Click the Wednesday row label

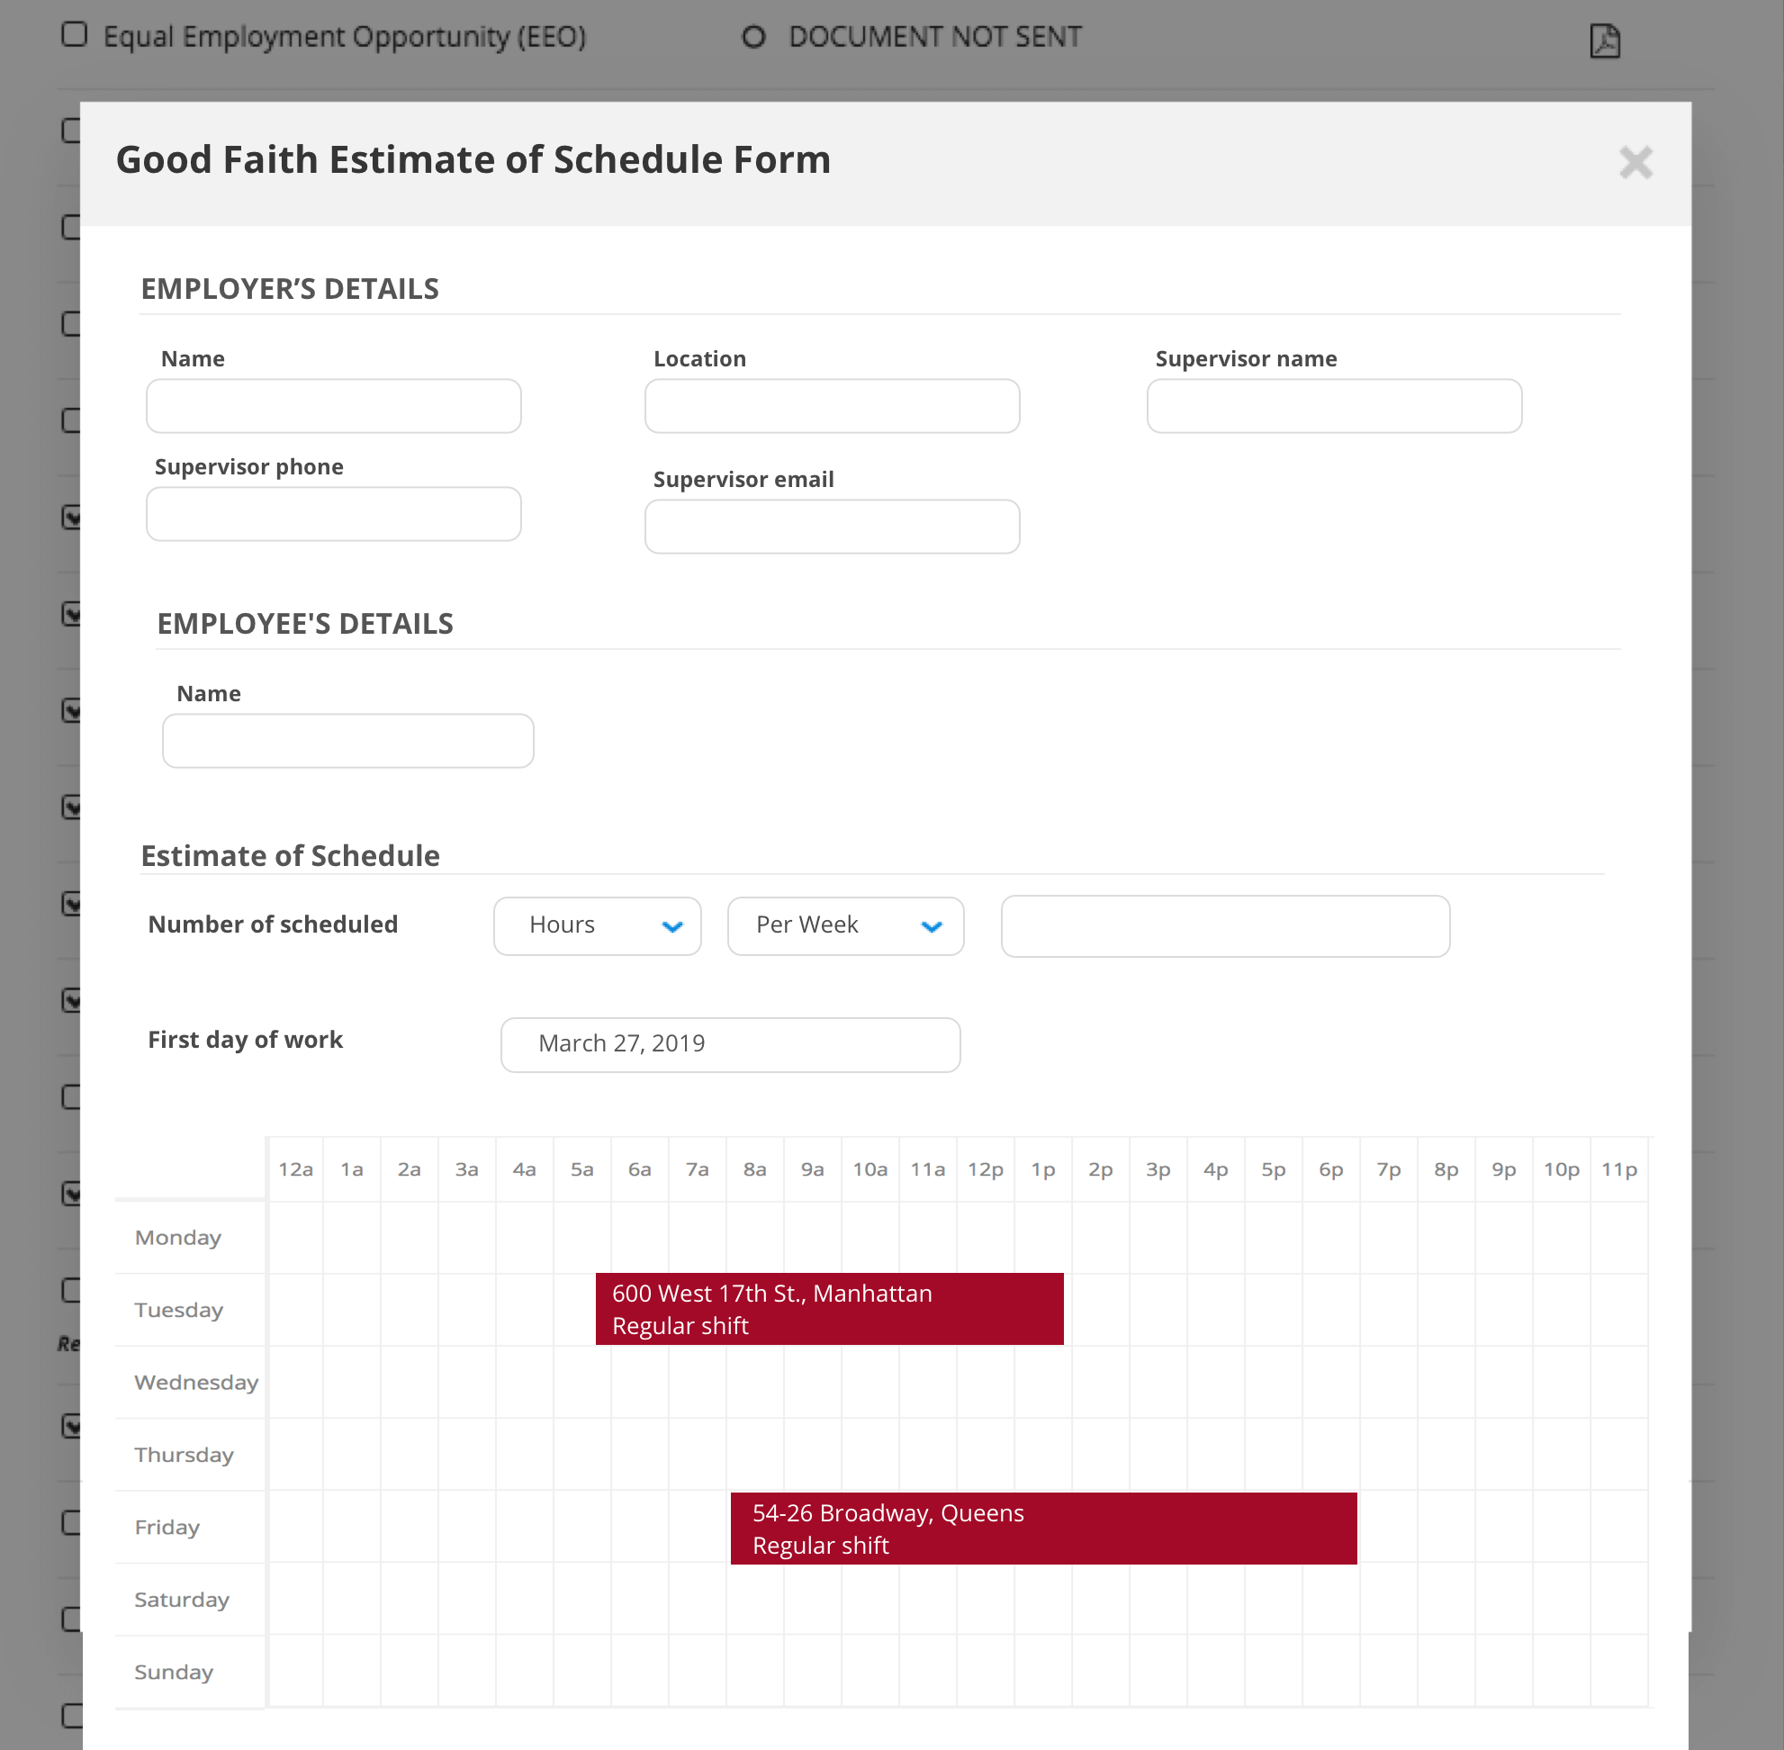coord(197,1383)
